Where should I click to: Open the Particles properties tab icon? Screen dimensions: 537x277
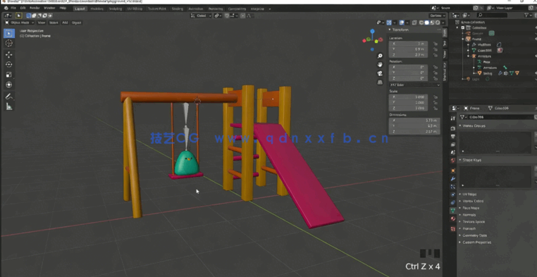coord(453,187)
